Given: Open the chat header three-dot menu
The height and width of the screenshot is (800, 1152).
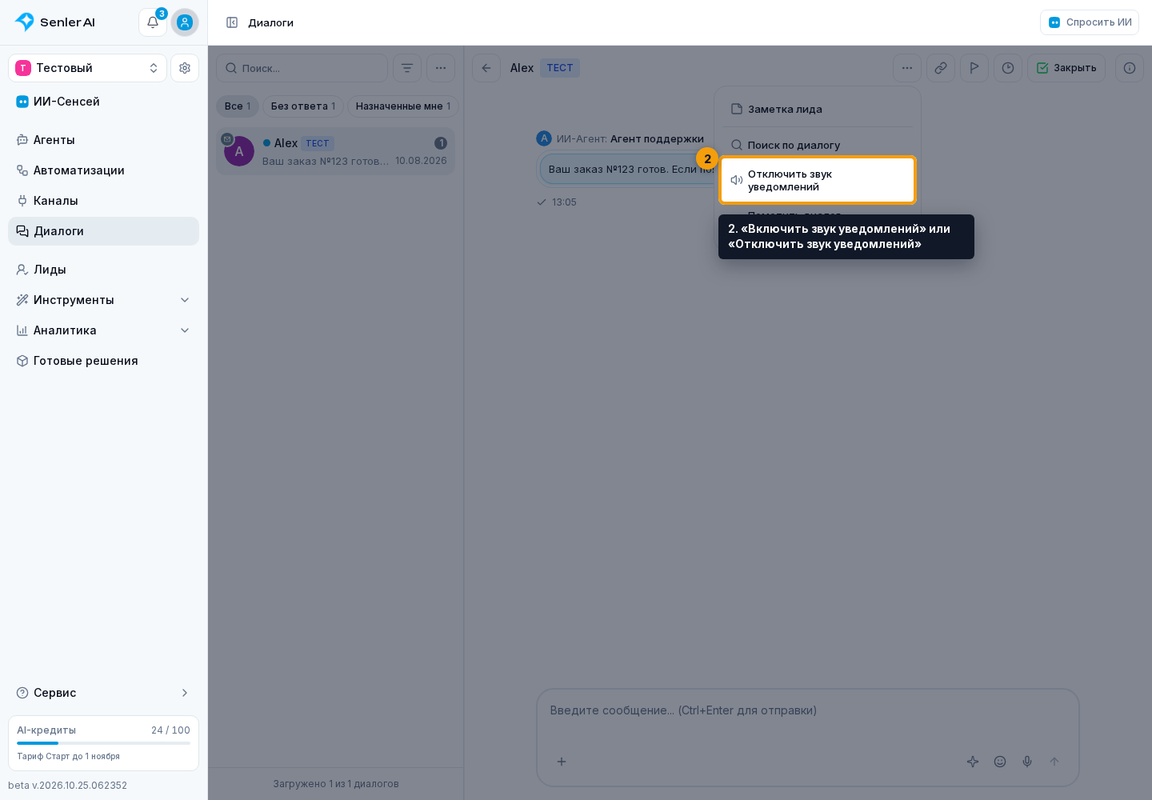Looking at the screenshot, I should tap(907, 68).
